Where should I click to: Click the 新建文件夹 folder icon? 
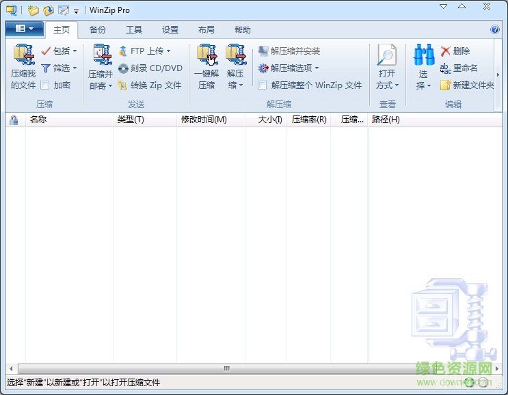(x=446, y=85)
